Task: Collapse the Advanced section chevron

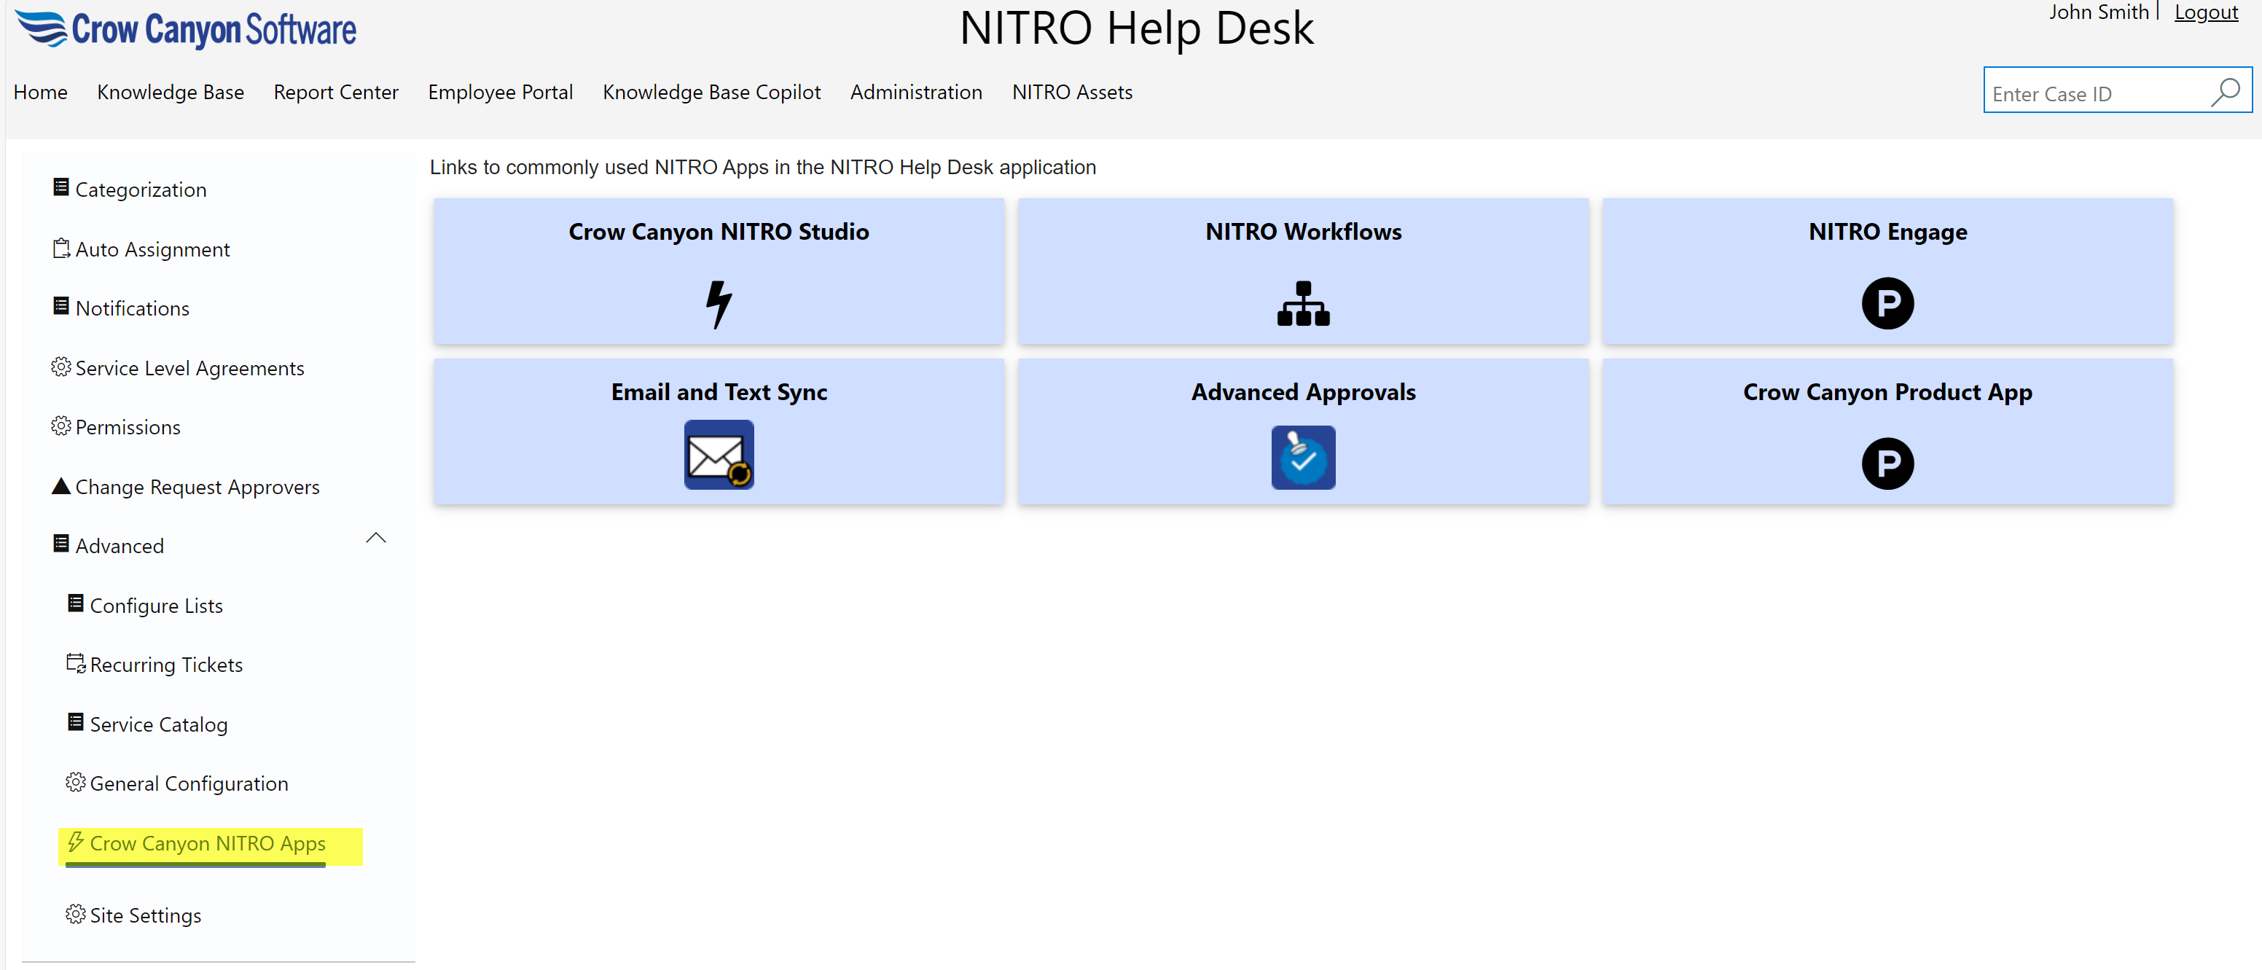Action: [x=376, y=538]
